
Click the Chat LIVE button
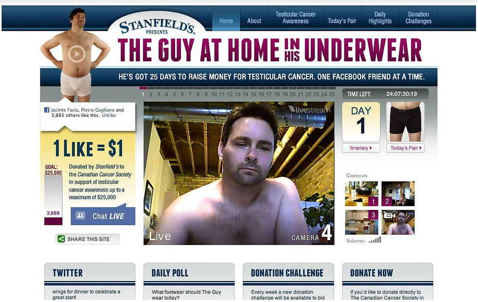[x=103, y=216]
